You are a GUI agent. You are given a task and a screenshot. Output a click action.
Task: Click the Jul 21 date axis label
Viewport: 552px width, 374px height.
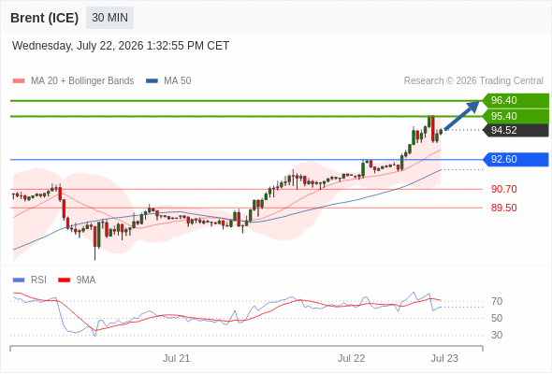coord(177,358)
